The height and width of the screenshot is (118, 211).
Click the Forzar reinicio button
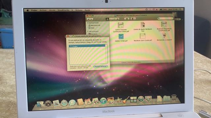pos(101,67)
